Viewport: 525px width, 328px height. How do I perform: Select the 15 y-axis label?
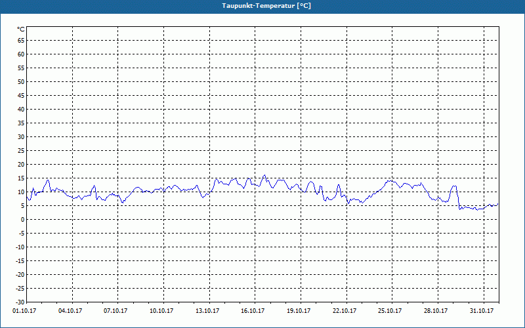click(x=21, y=178)
